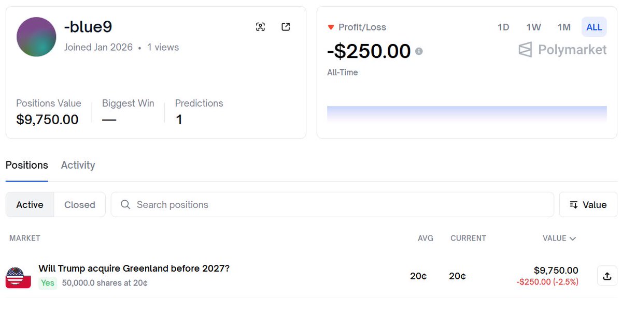Show Active positions

click(30, 205)
